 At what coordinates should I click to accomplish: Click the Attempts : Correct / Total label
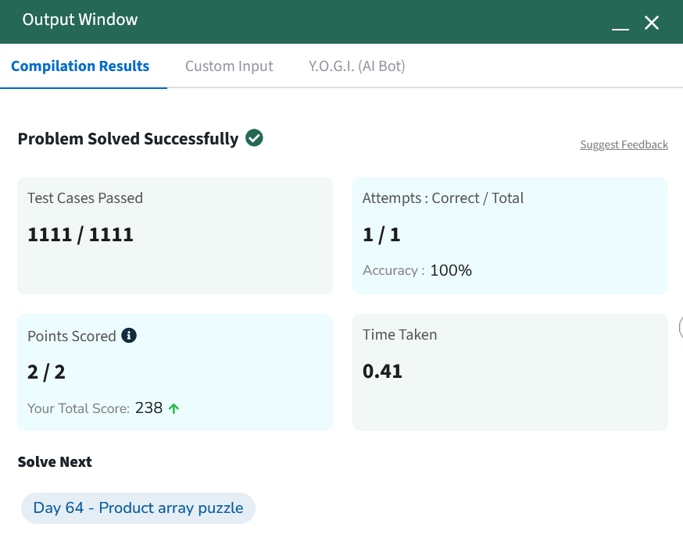[x=443, y=198]
